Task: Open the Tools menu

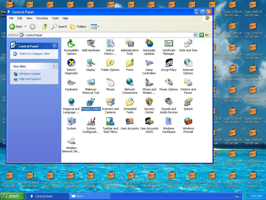Action: click(55, 18)
